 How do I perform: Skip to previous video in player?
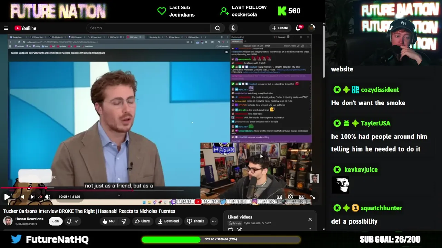[22, 197]
